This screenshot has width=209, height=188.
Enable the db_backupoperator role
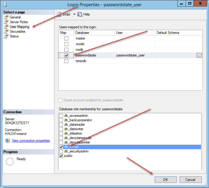61,120
